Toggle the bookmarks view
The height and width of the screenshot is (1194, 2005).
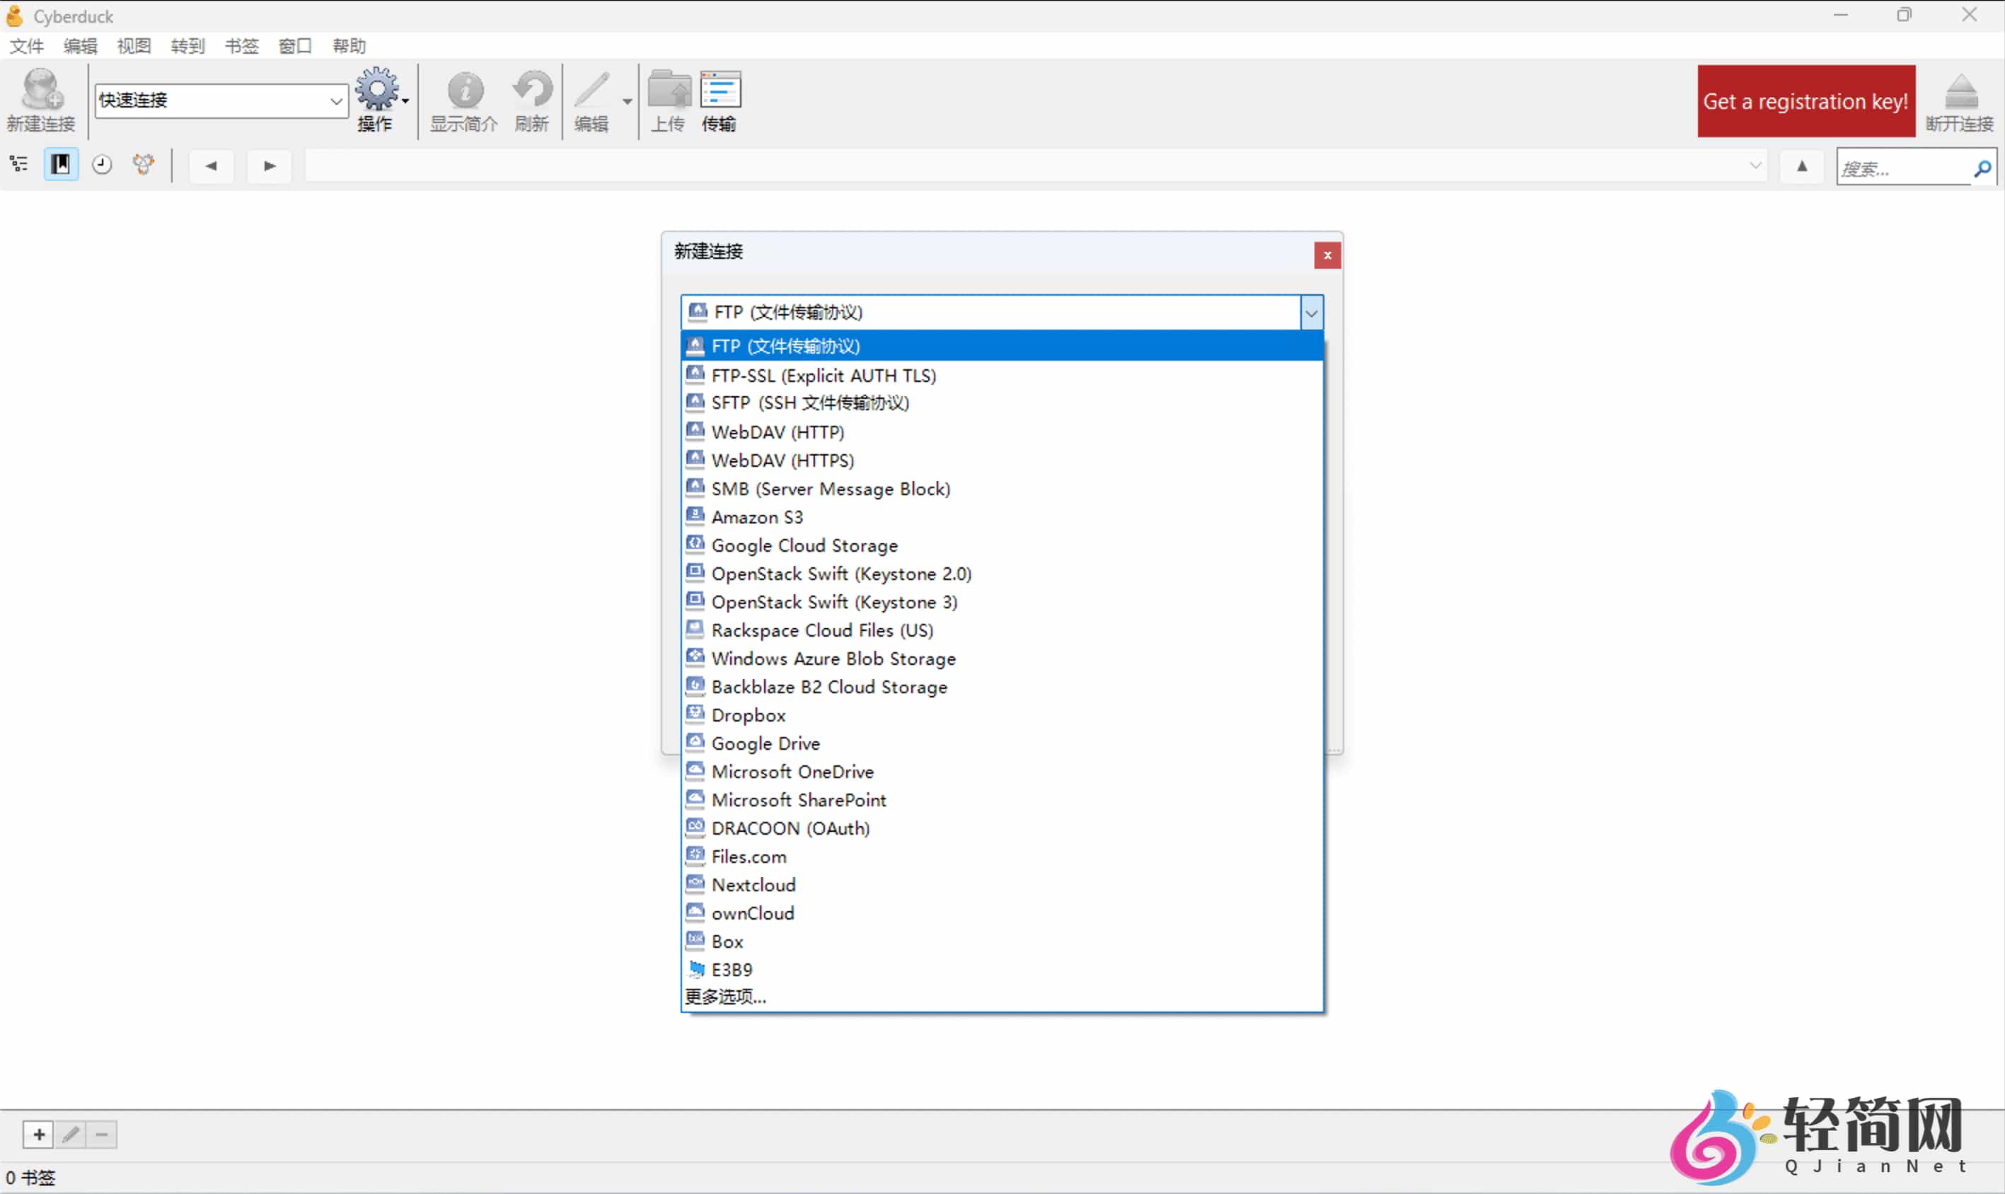(60, 165)
